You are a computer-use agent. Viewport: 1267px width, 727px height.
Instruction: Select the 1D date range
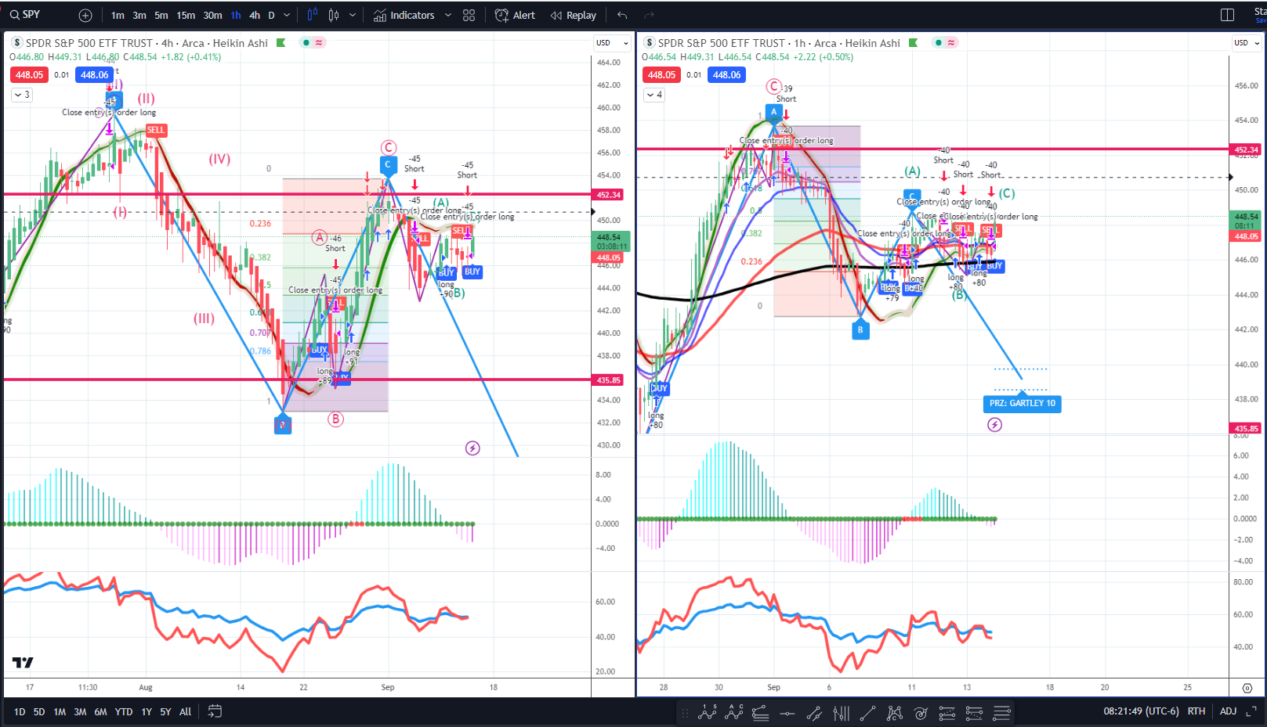[20, 712]
